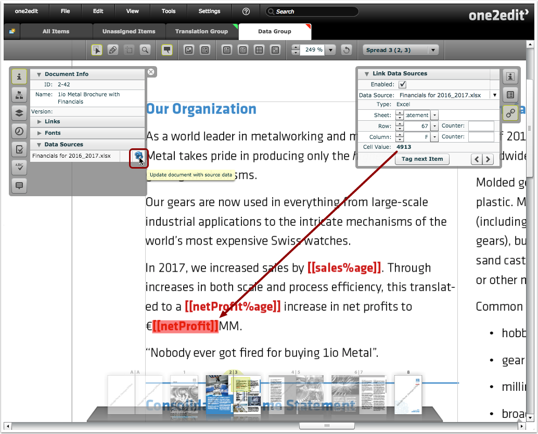The width and height of the screenshot is (538, 434).
Task: Open the Sheet dropdown
Action: (x=435, y=116)
